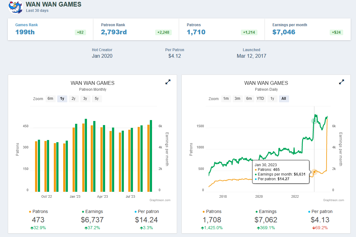Toggle Earnings series in monthly chart legend

click(x=92, y=211)
